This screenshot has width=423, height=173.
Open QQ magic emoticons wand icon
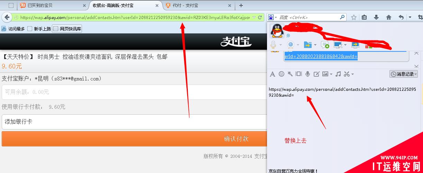coord(290,74)
